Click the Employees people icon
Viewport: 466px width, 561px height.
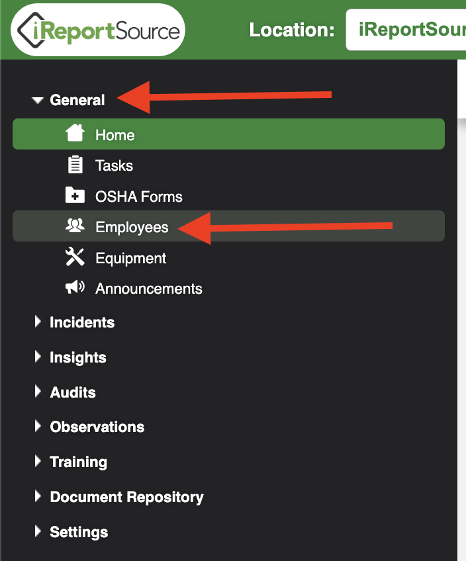click(x=75, y=226)
